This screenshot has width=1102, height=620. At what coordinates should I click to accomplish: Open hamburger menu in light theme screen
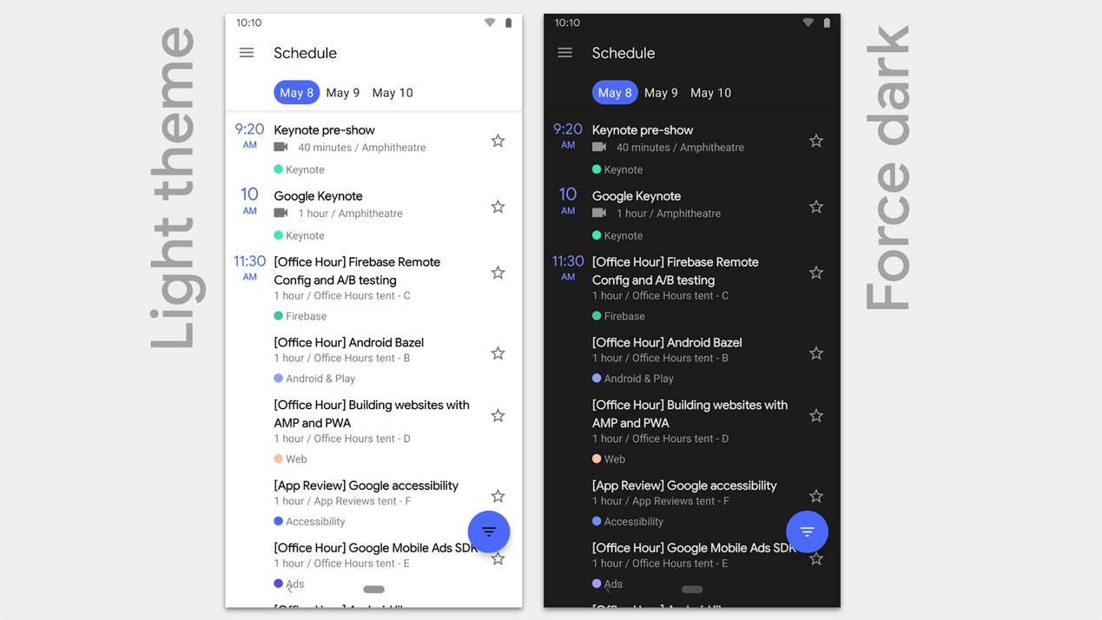click(247, 53)
